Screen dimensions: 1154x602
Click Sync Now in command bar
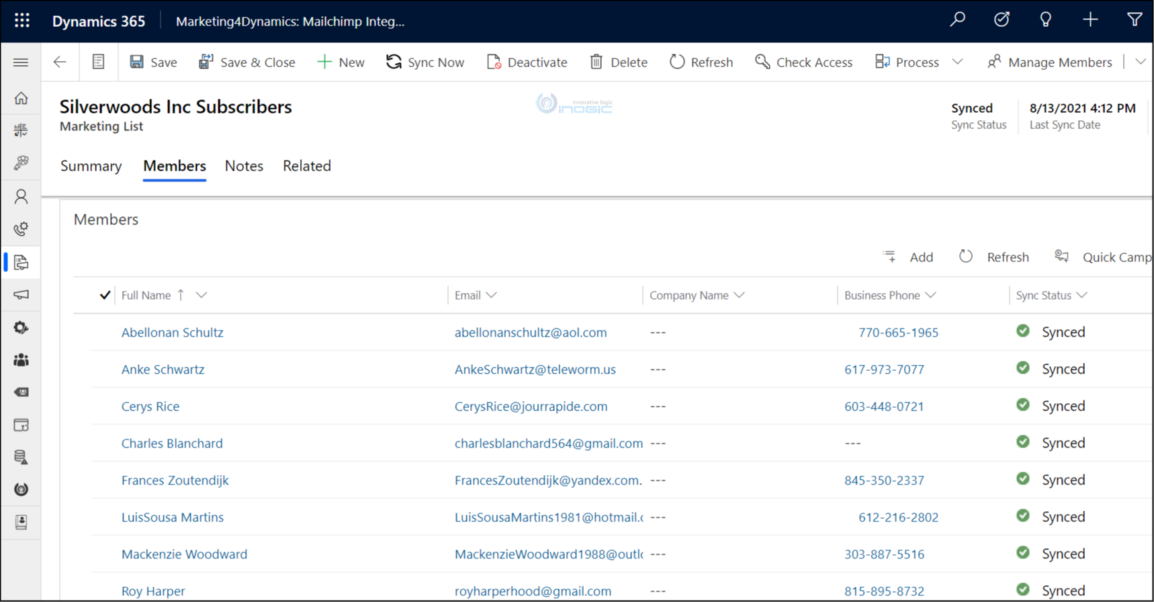425,62
